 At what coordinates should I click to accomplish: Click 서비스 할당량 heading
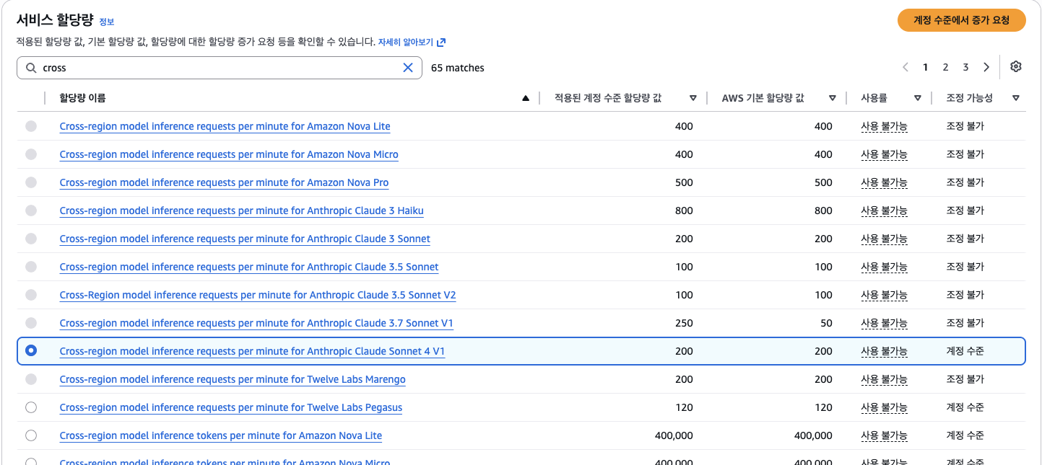(55, 20)
